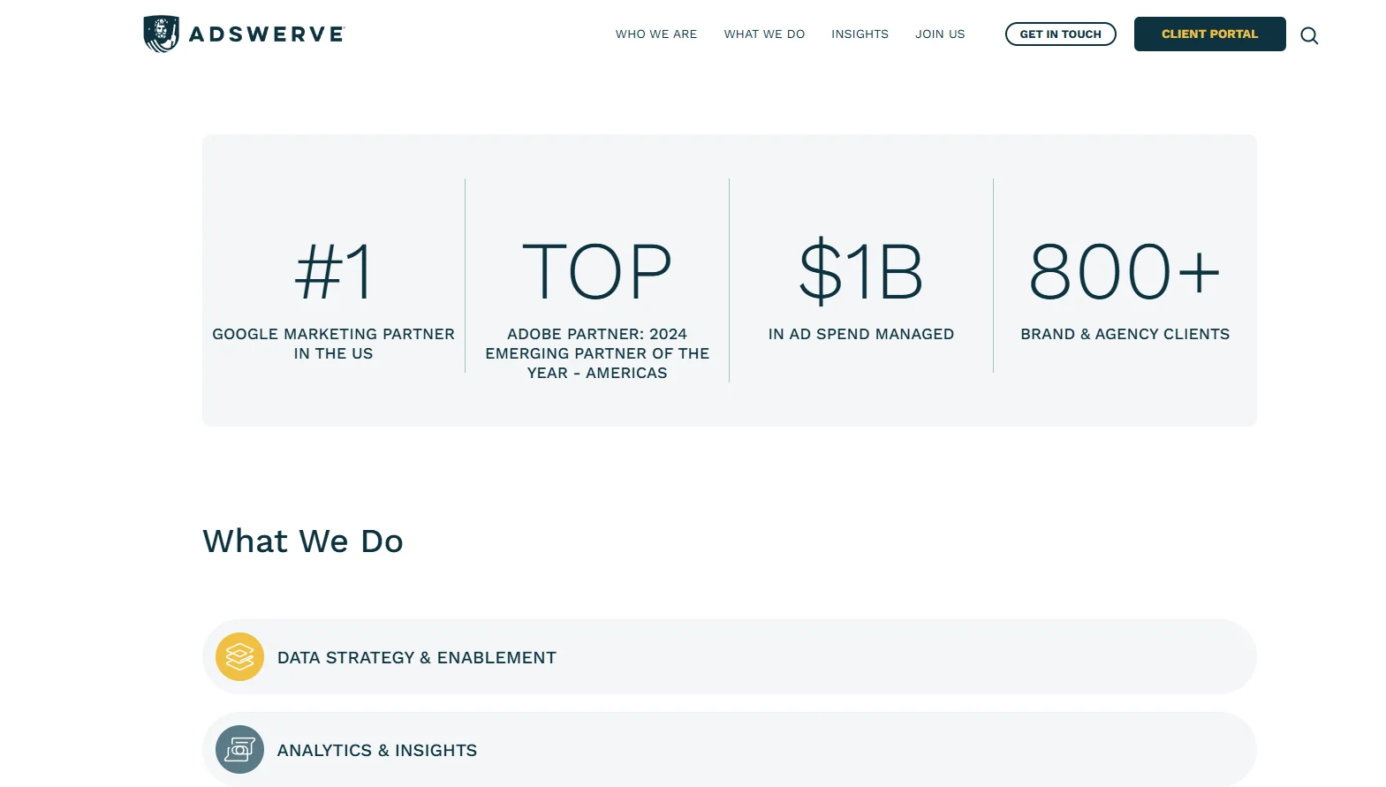Click the ADSWERVE wordmark text
The image size is (1386, 787).
click(x=266, y=34)
